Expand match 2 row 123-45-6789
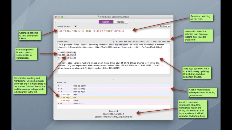 [x=59, y=89]
